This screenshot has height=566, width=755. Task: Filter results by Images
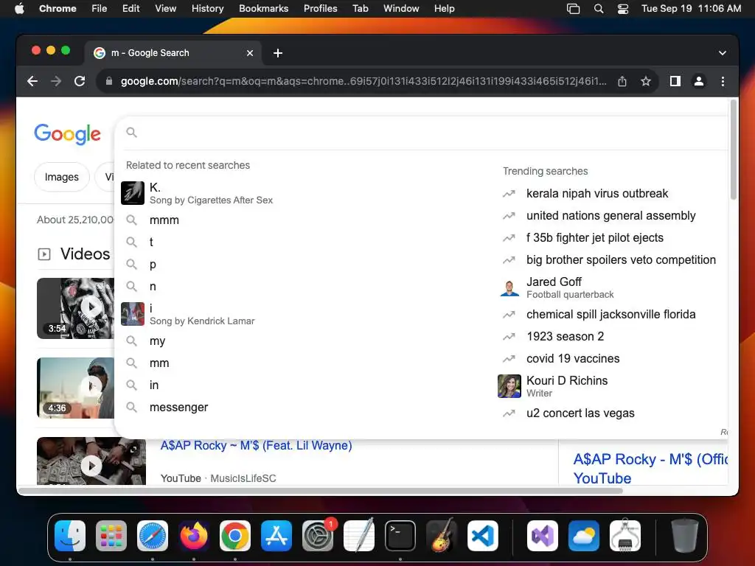click(x=62, y=177)
